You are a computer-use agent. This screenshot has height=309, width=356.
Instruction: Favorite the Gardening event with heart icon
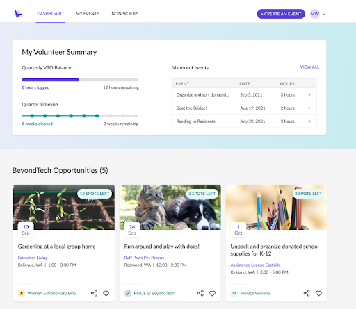(106, 293)
